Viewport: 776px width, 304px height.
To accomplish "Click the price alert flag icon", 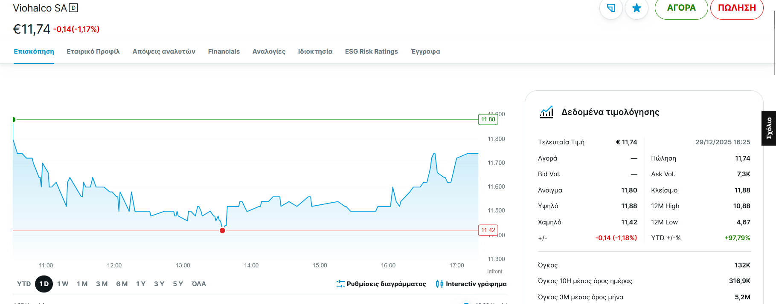I will click(611, 8).
